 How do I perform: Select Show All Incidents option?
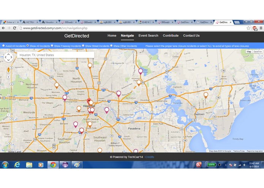pyautogui.click(x=28, y=46)
